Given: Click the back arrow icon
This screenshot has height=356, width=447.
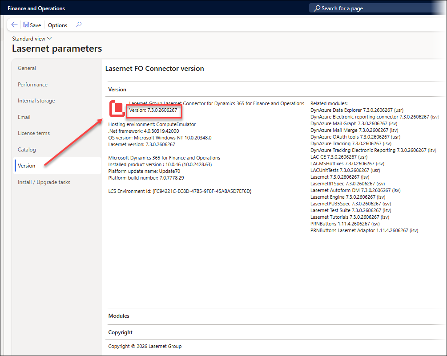Looking at the screenshot, I should (14, 25).
